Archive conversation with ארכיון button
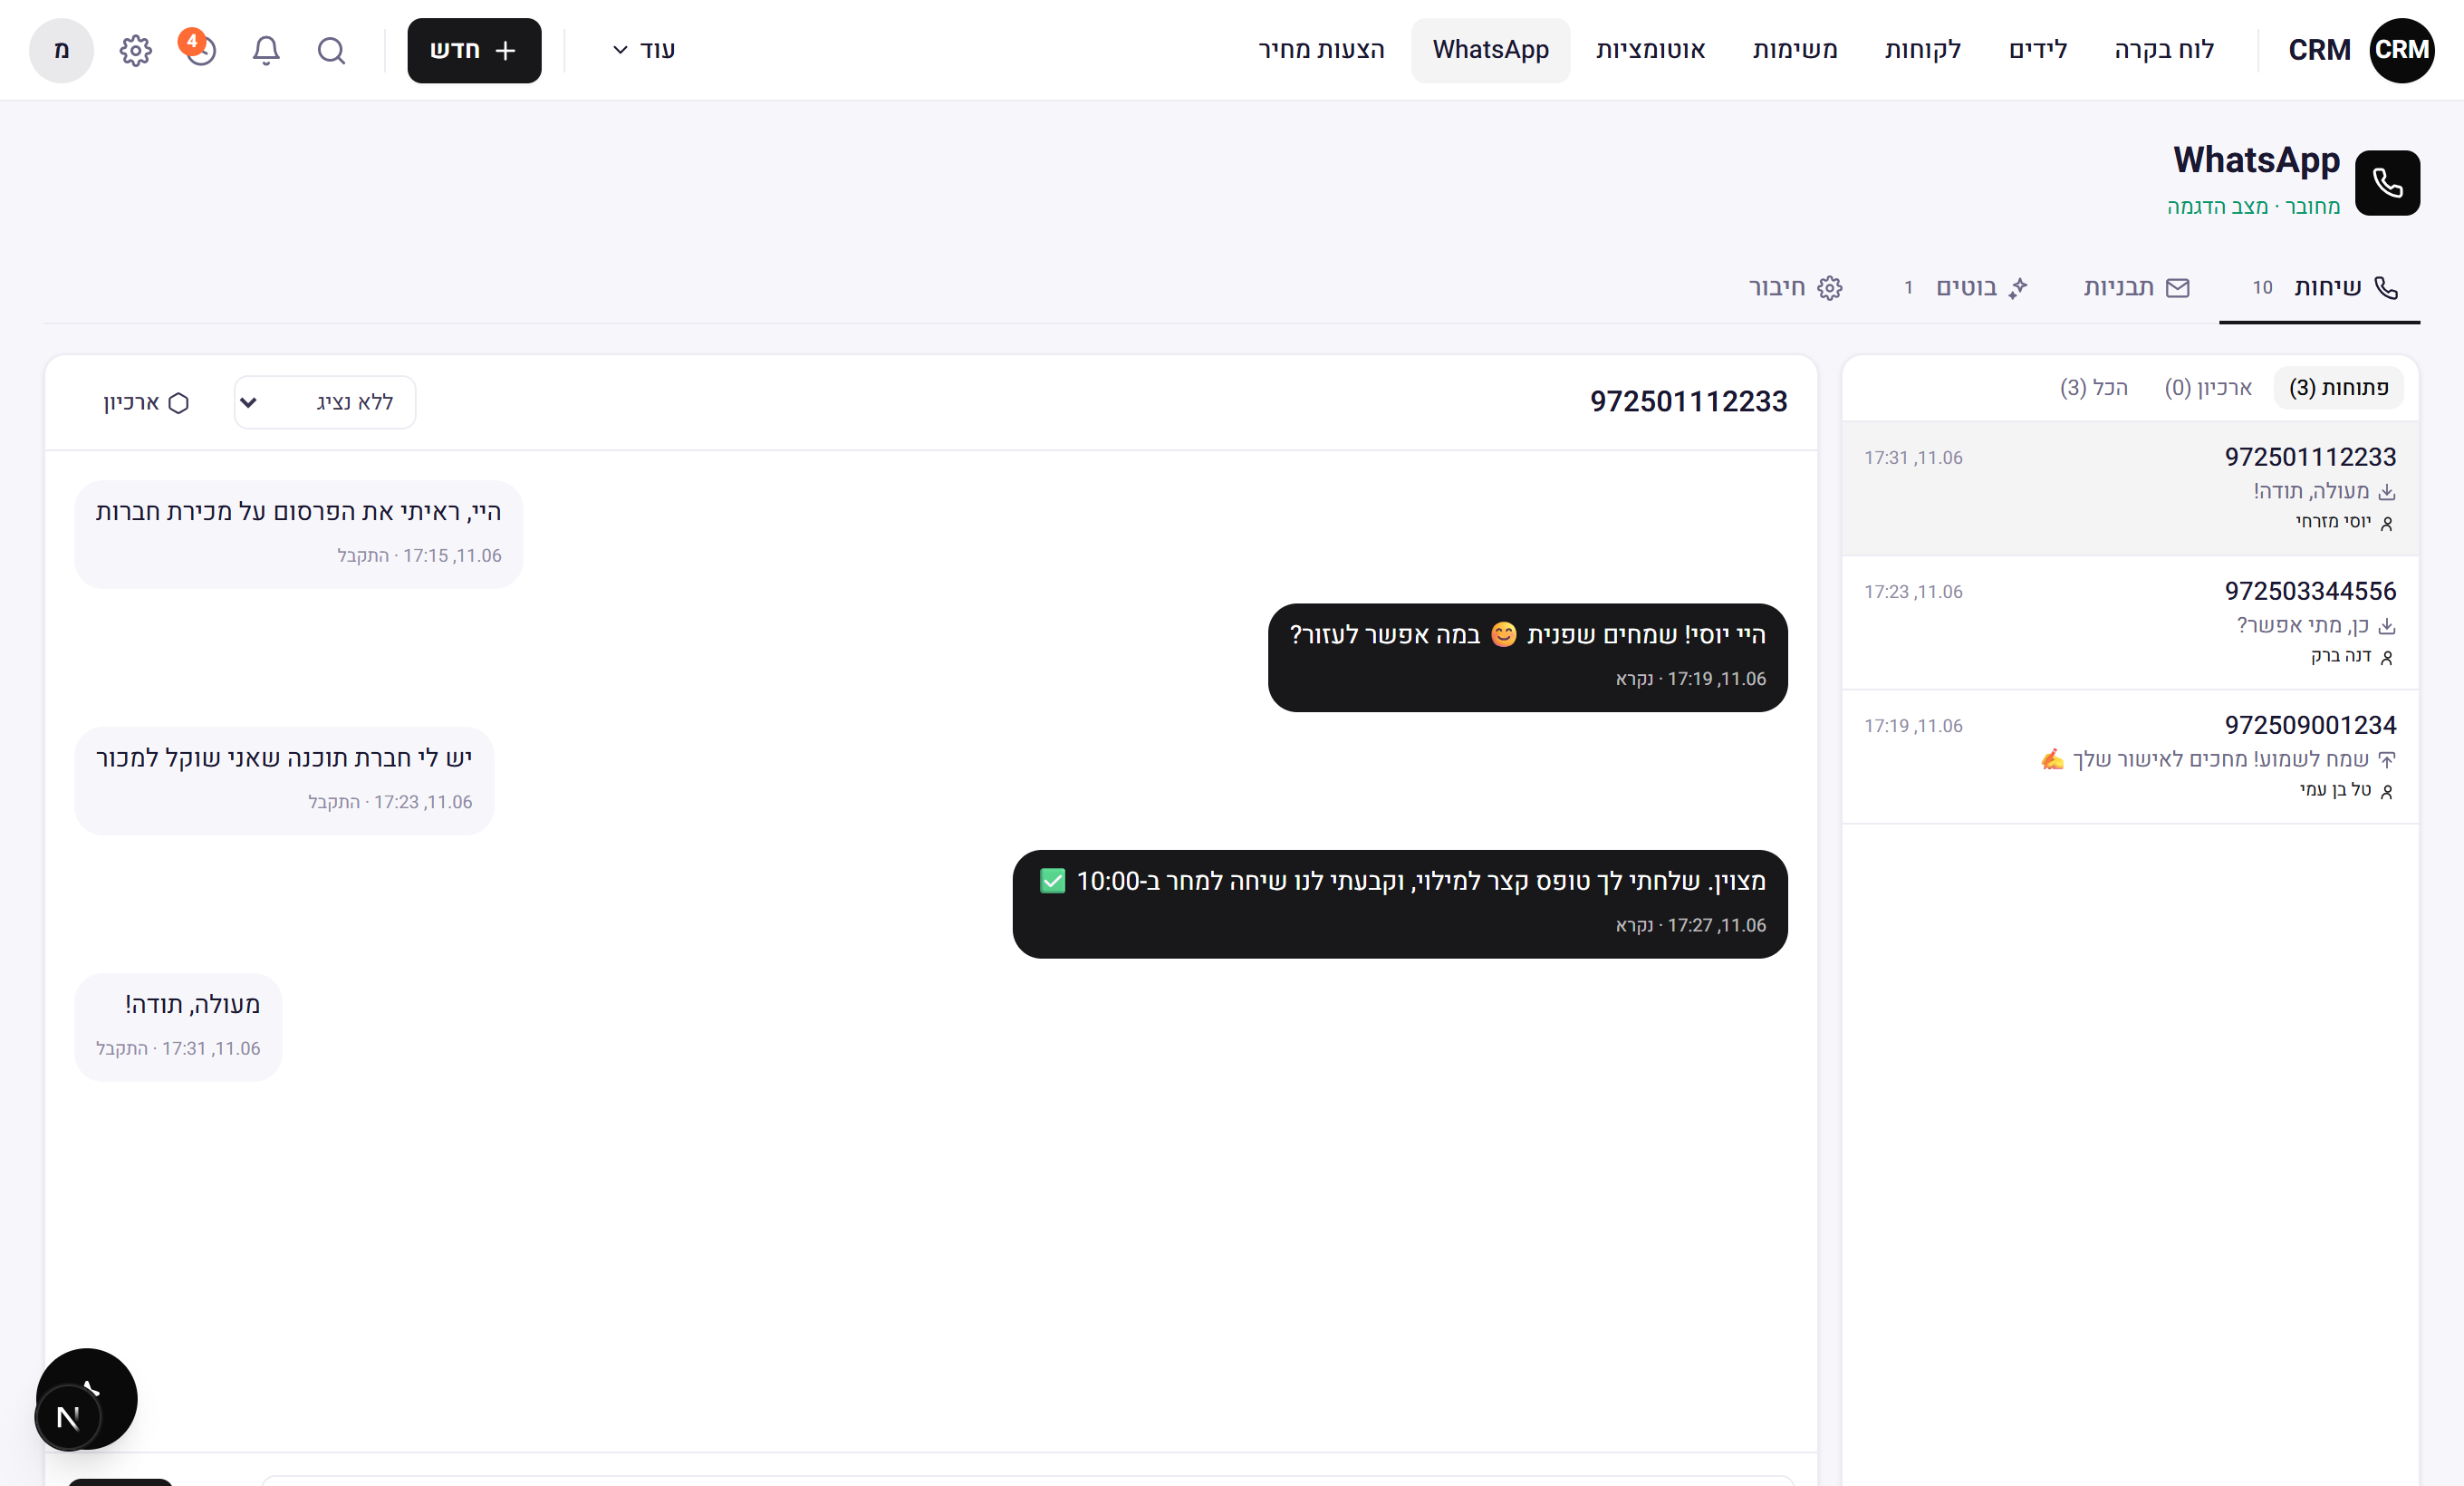Image resolution: width=2464 pixels, height=1486 pixels. pos(146,402)
